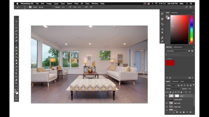Select the Zoom magnifier tool
The width and height of the screenshot is (209, 117).
[x=16, y=83]
